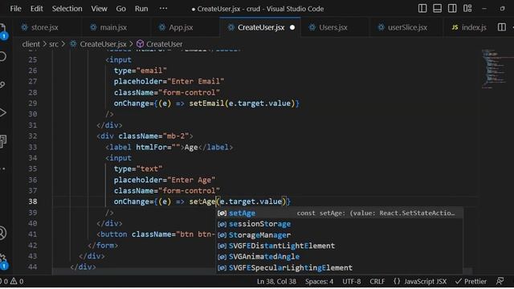514x289 pixels.
Task: Change indentation via Spaces: 4
Action: (319, 282)
